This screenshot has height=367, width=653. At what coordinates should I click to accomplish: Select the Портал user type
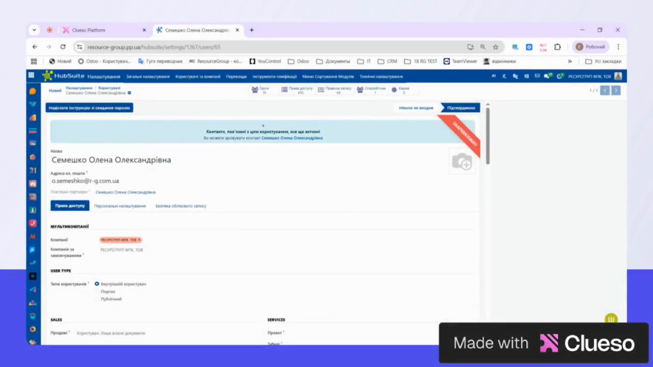point(97,291)
